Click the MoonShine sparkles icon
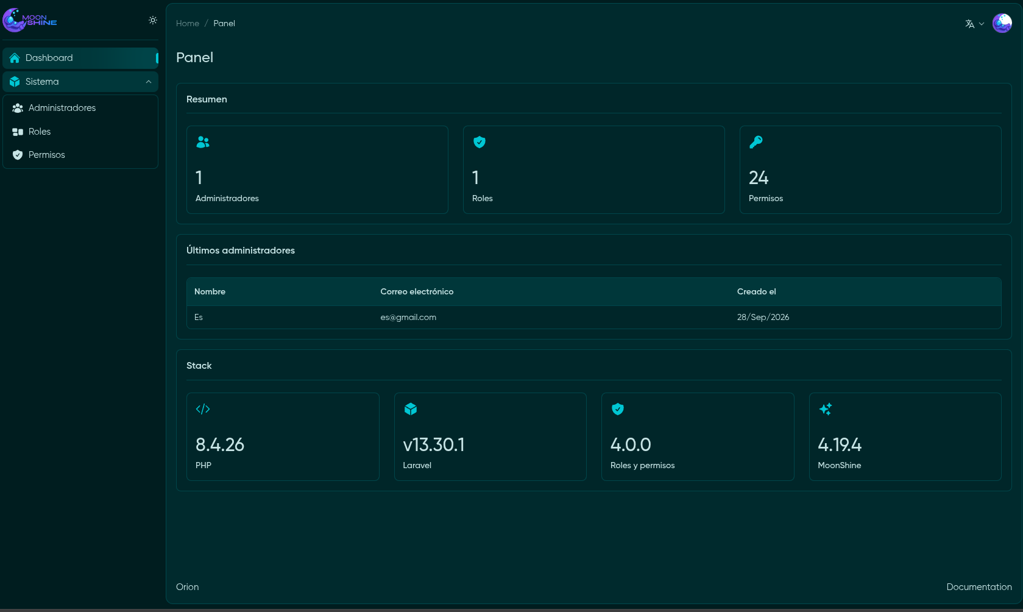This screenshot has width=1023, height=612. [826, 409]
